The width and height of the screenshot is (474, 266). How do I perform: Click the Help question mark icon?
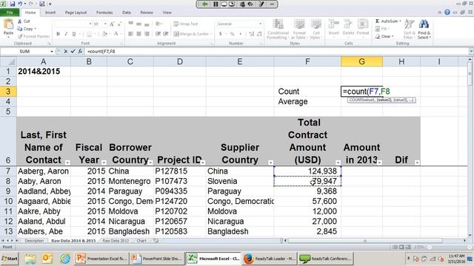(447, 13)
